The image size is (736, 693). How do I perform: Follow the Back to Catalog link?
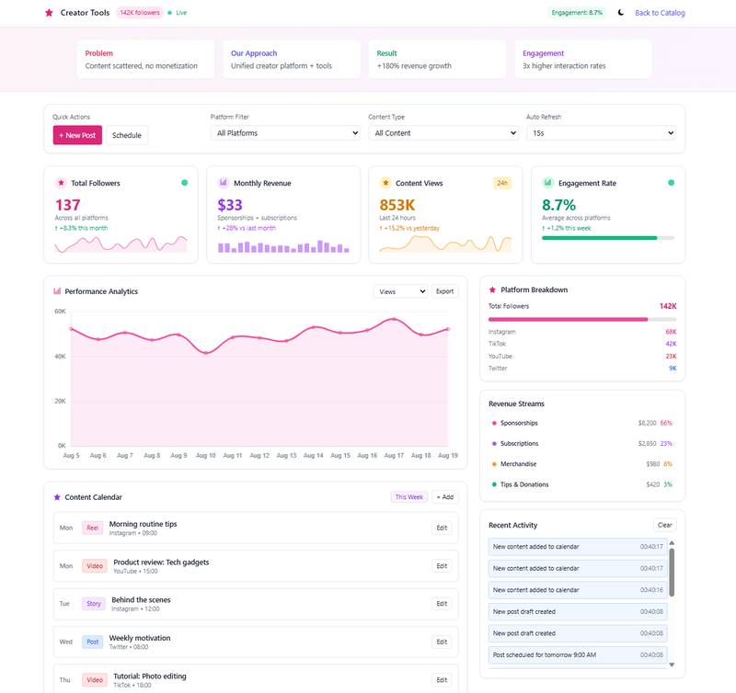pyautogui.click(x=660, y=13)
